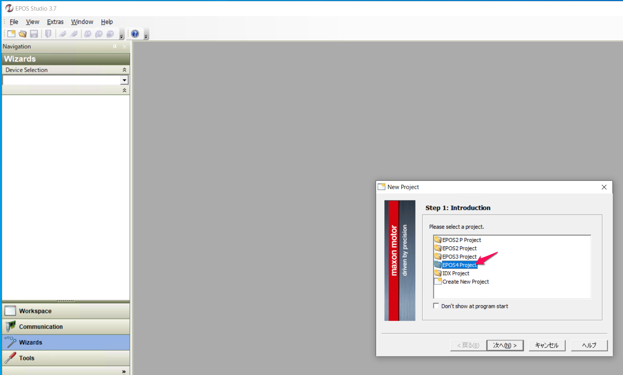Click the Open Project folder icon
This screenshot has height=375, width=623.
coord(23,34)
